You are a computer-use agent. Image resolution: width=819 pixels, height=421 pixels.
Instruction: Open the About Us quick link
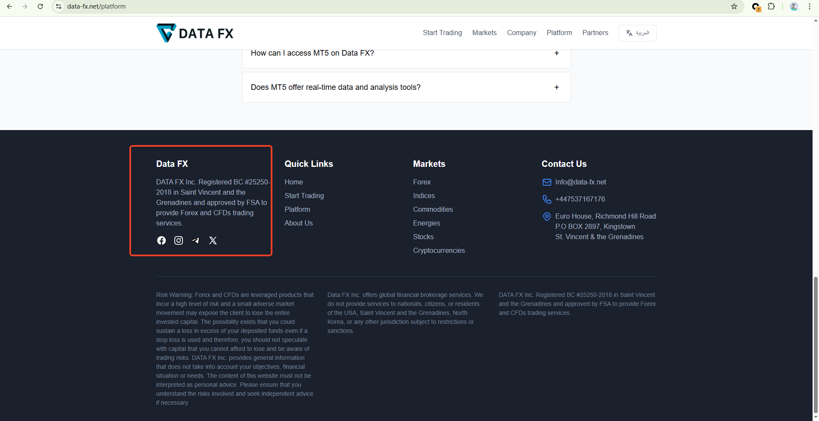(x=299, y=223)
